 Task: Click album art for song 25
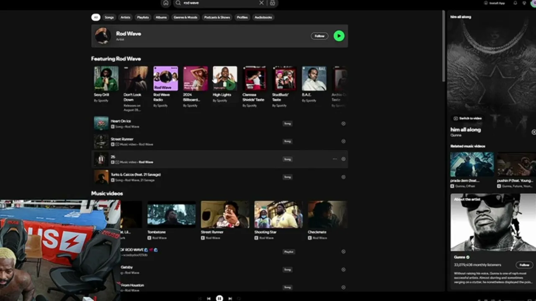(101, 159)
